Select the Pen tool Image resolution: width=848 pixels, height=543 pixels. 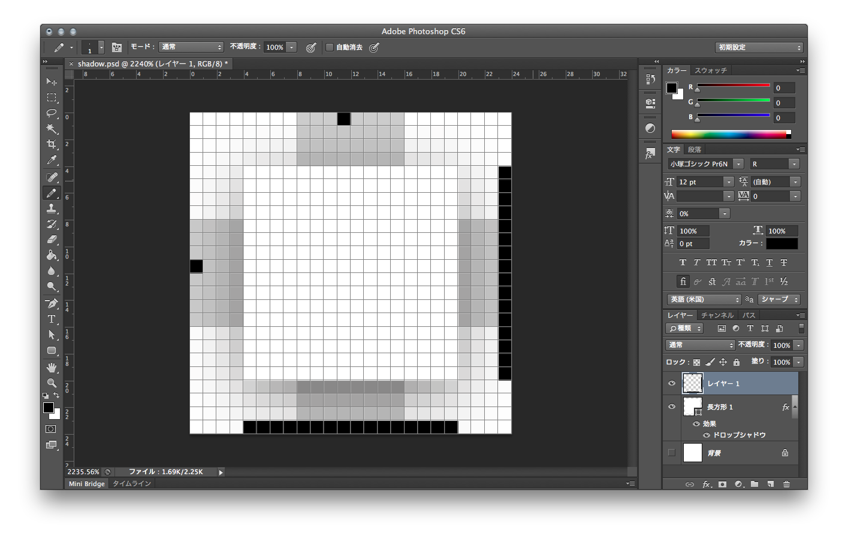click(52, 304)
